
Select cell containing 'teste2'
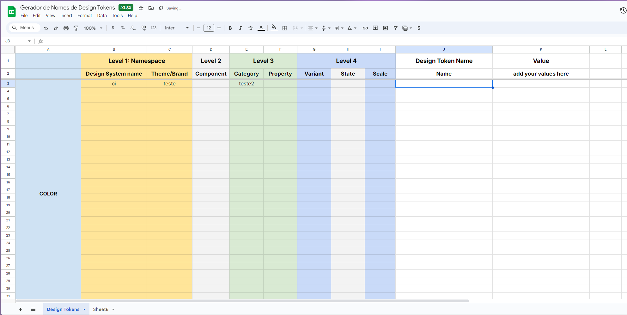click(247, 83)
